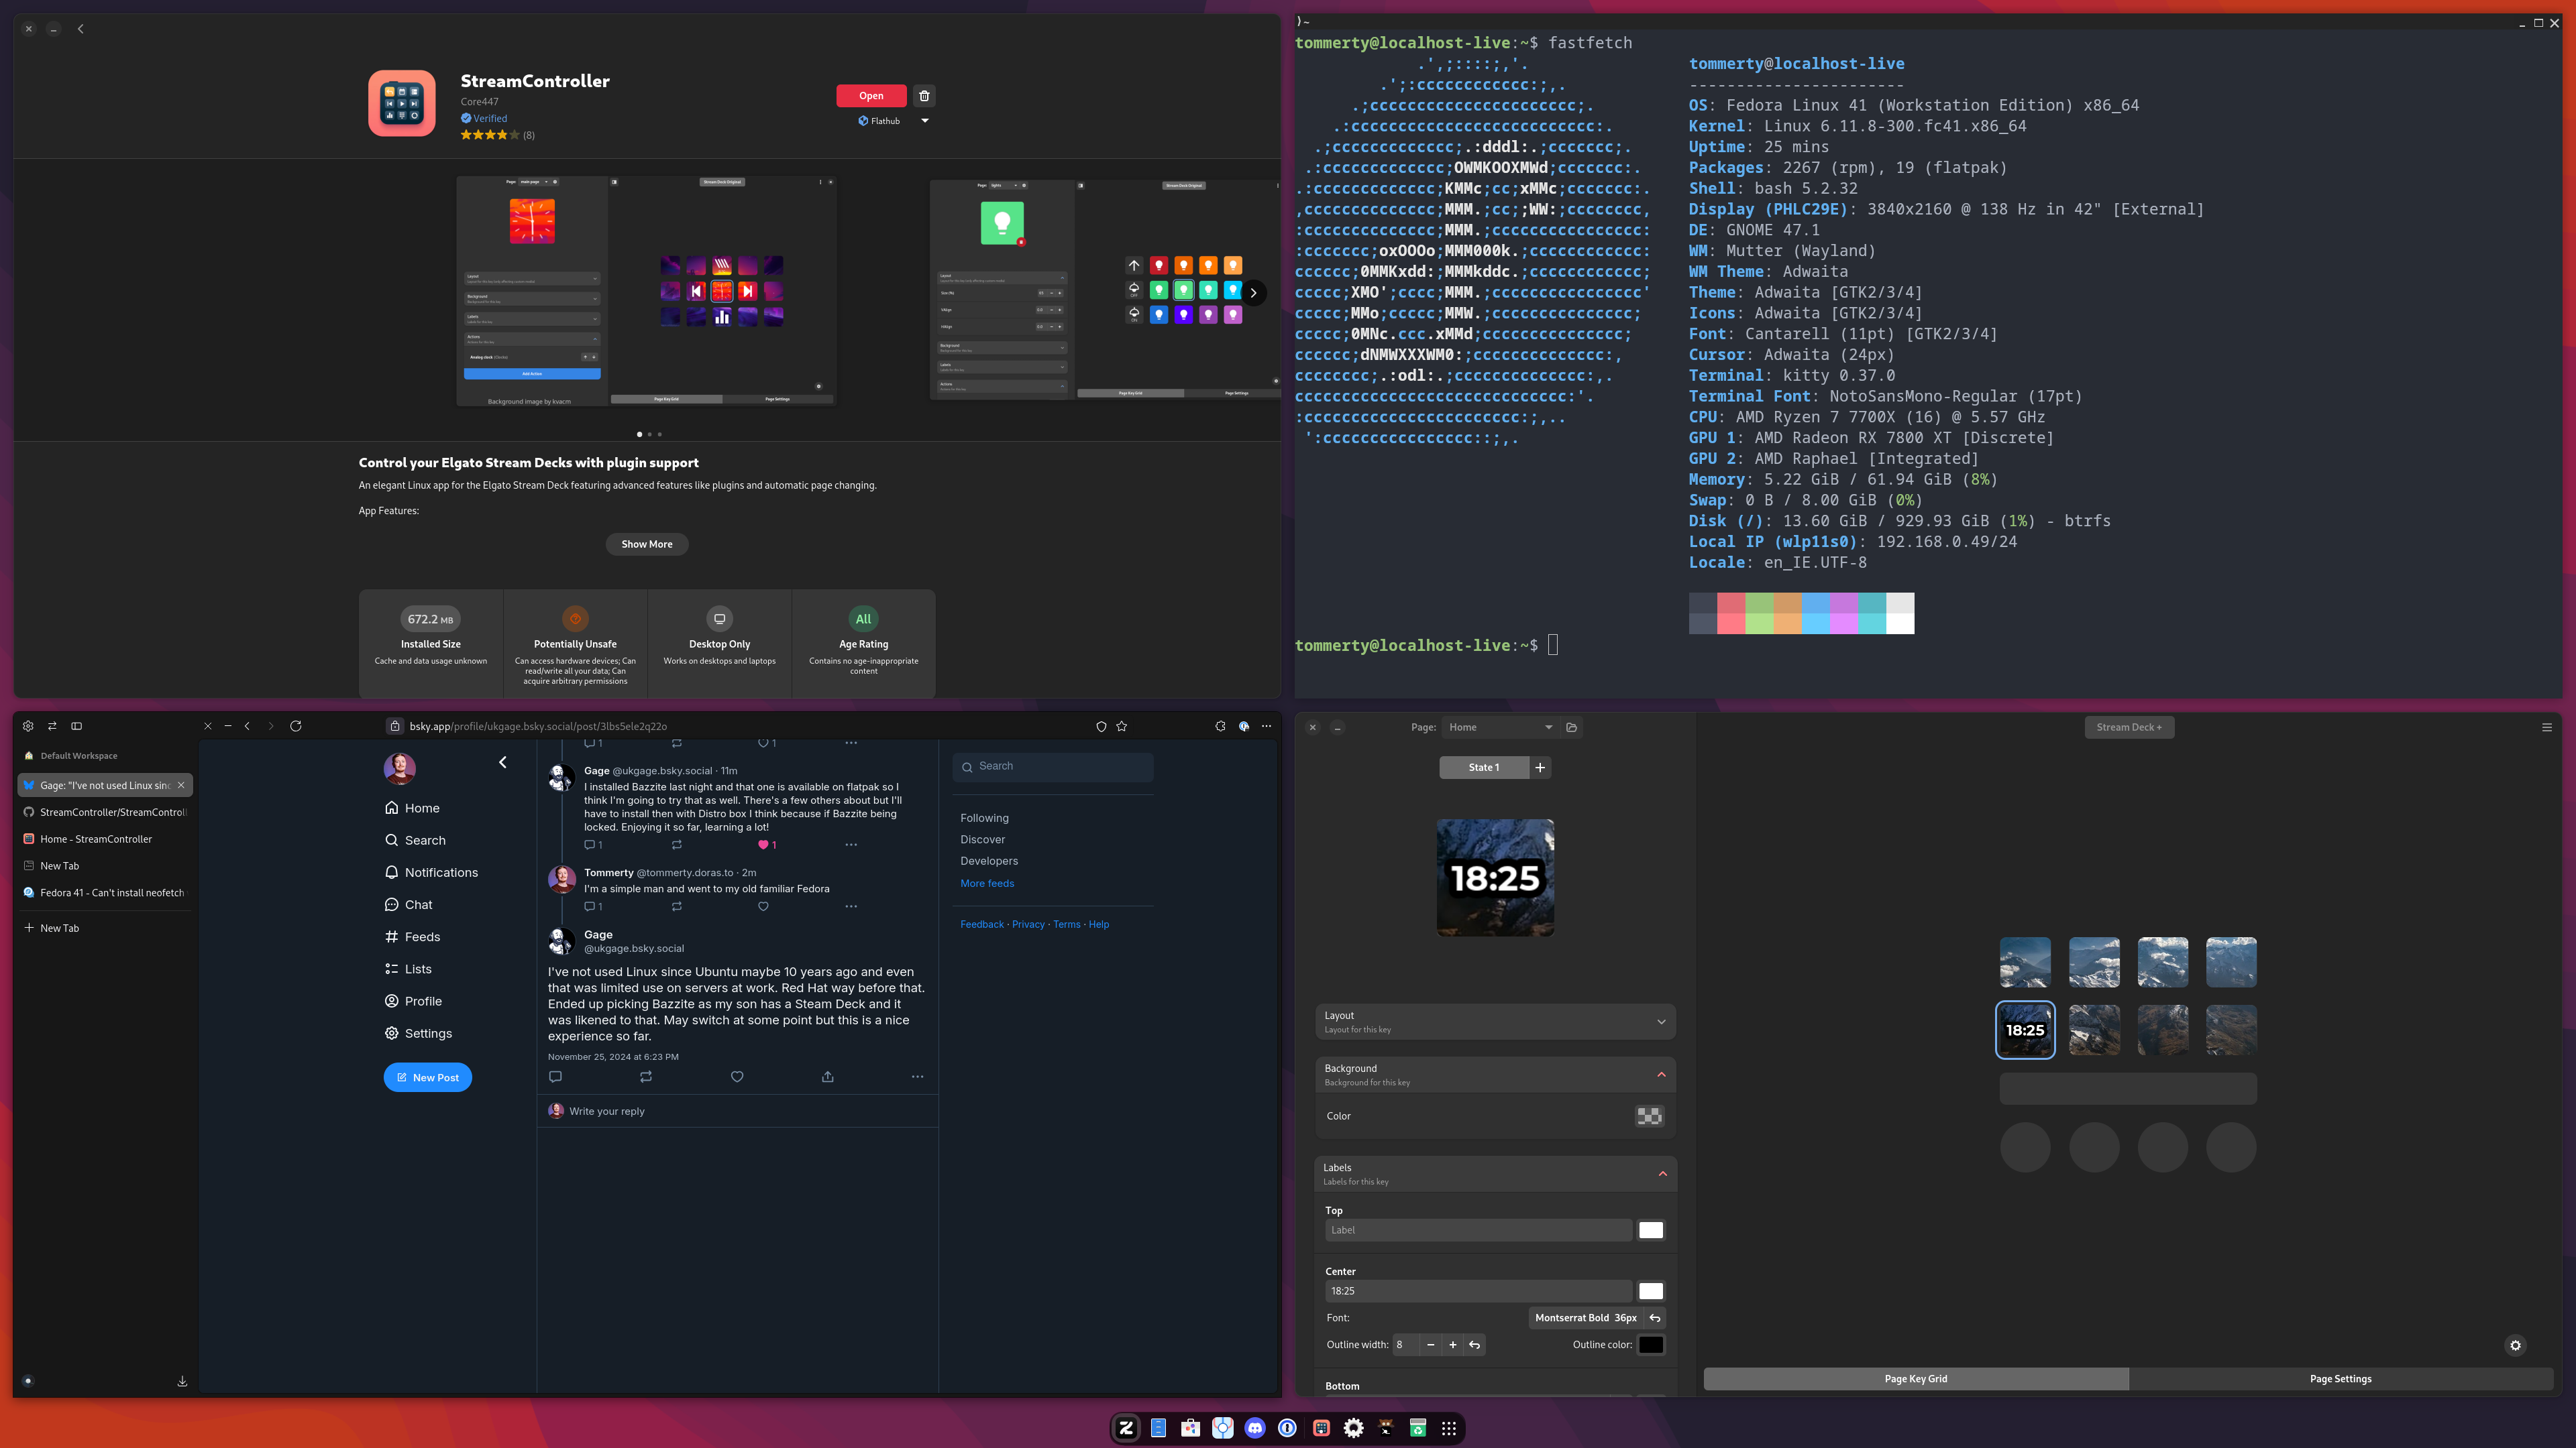The width and height of the screenshot is (2576, 1448).
Task: Open the More feeds link
Action: (x=987, y=884)
